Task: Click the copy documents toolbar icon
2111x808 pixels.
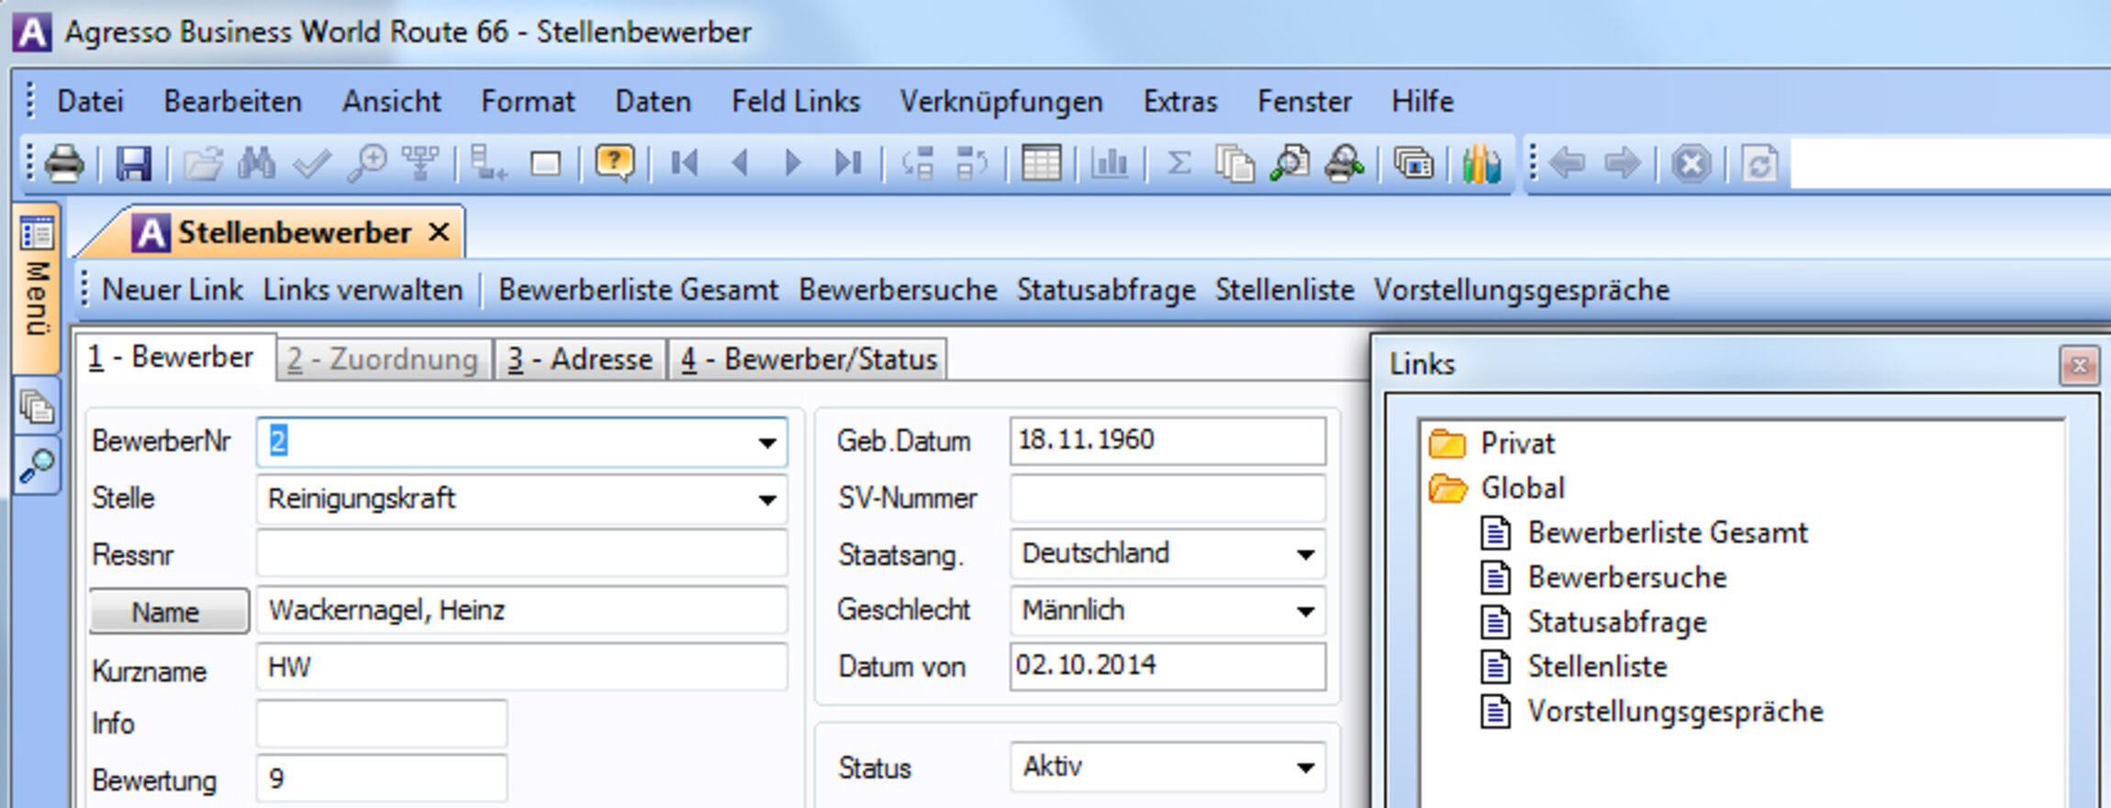Action: pos(1234,164)
